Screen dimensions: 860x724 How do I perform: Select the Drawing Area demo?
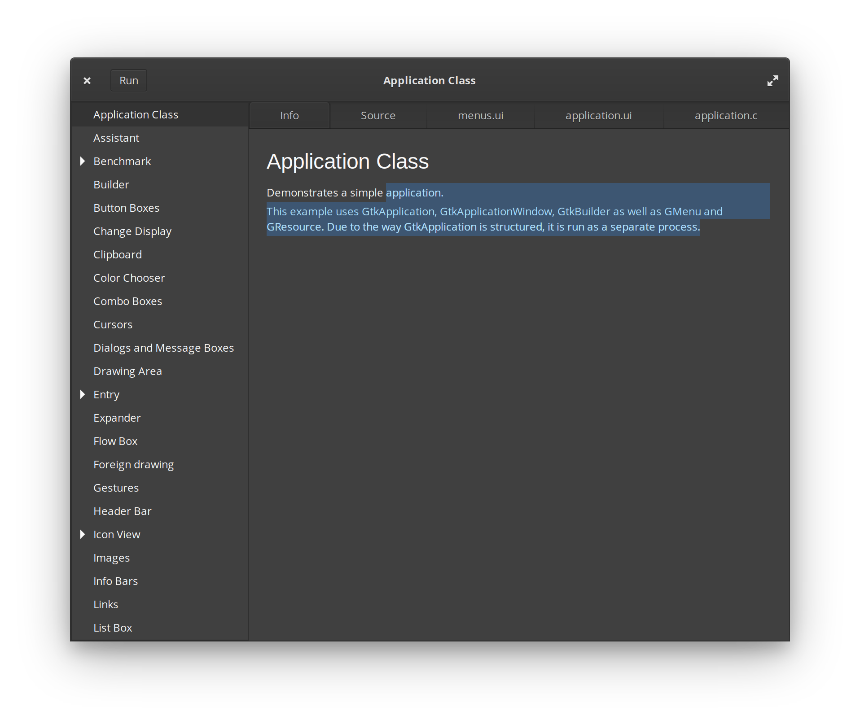pyautogui.click(x=127, y=371)
